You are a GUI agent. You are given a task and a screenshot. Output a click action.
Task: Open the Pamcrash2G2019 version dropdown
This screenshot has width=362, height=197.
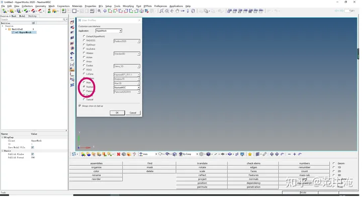point(127,92)
